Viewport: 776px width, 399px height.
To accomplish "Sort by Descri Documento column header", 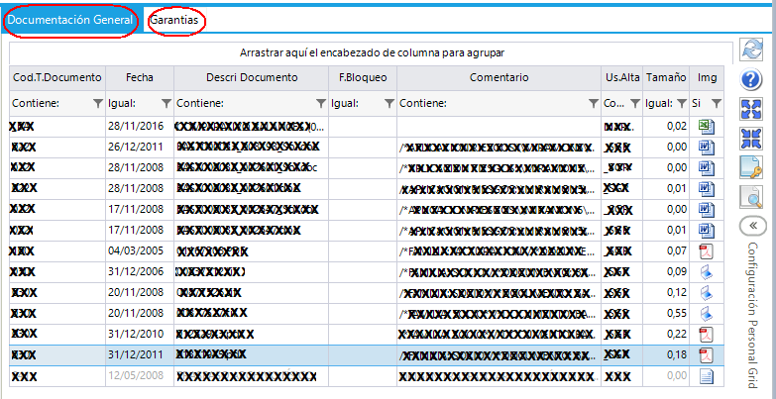I will 252,77.
